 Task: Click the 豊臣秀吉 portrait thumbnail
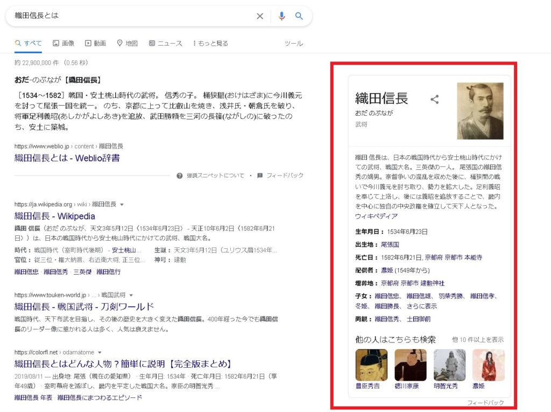pos(371,365)
